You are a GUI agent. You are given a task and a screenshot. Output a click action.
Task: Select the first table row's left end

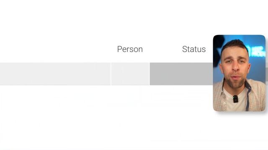click(x=3, y=74)
